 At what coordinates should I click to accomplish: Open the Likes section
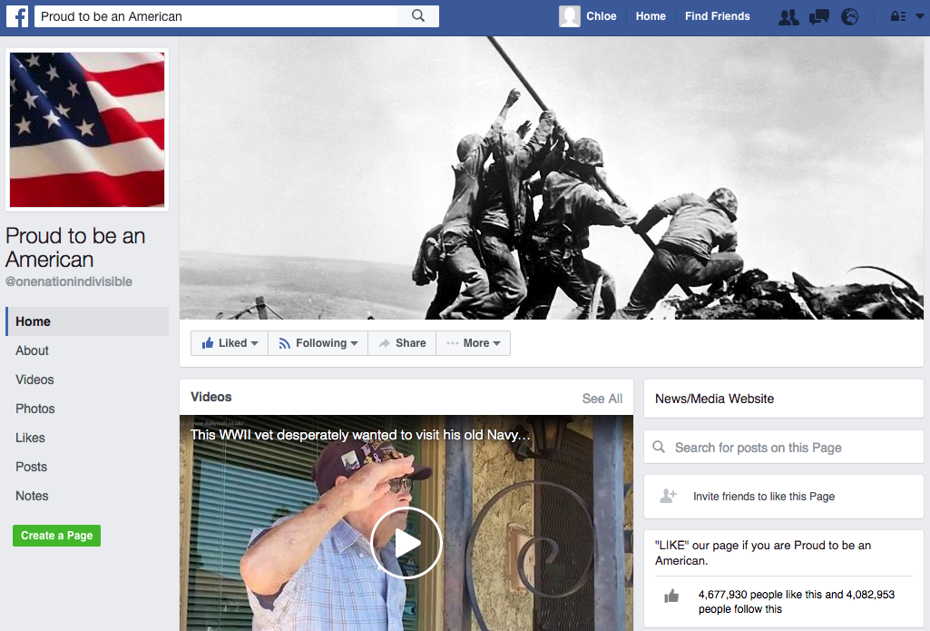tap(30, 438)
